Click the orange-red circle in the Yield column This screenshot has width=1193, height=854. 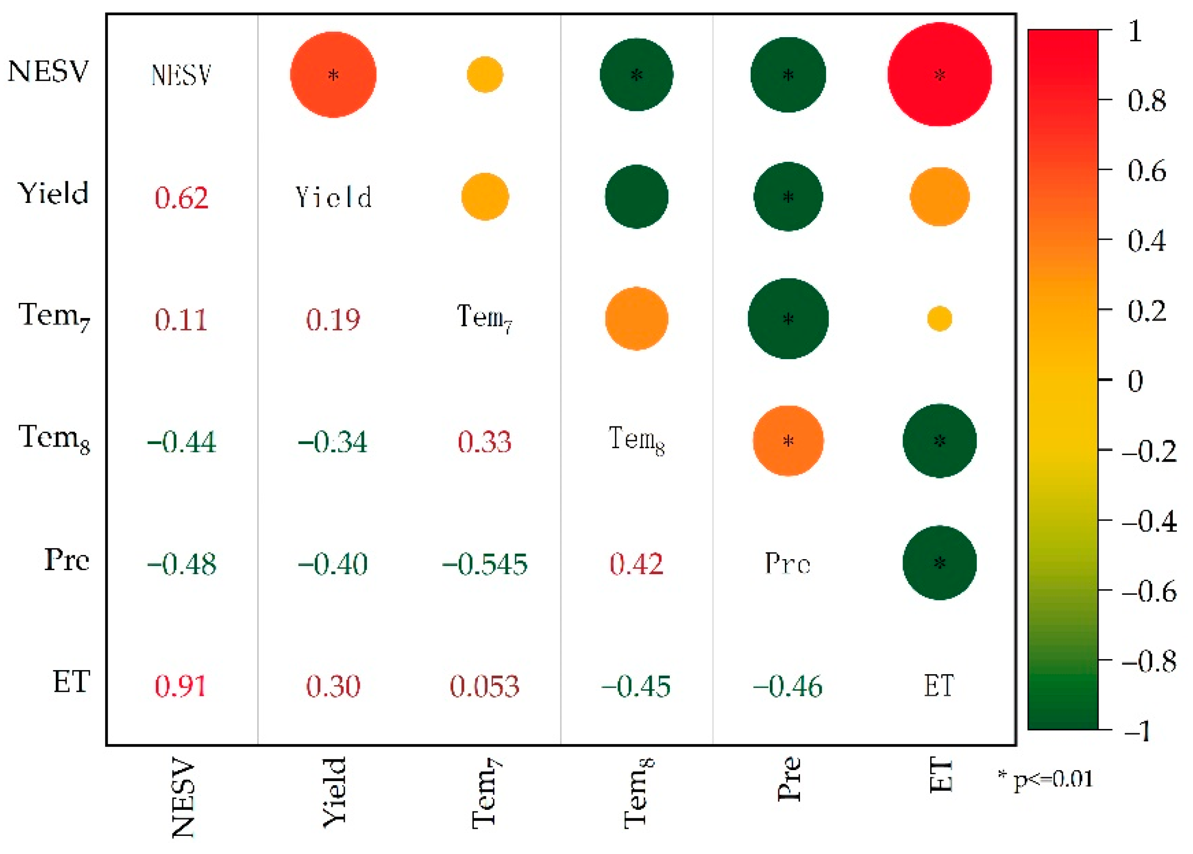(333, 75)
